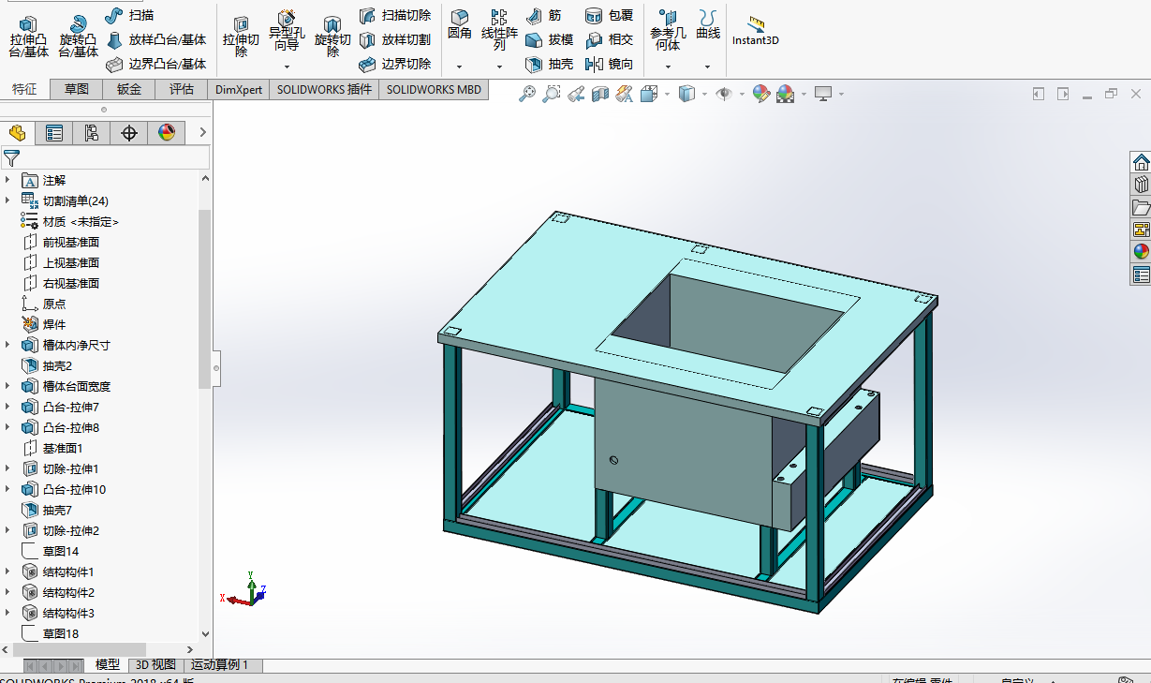Click the 异型孔向导 hole wizard tool
Viewport: 1151px width, 683px height.
[287, 32]
